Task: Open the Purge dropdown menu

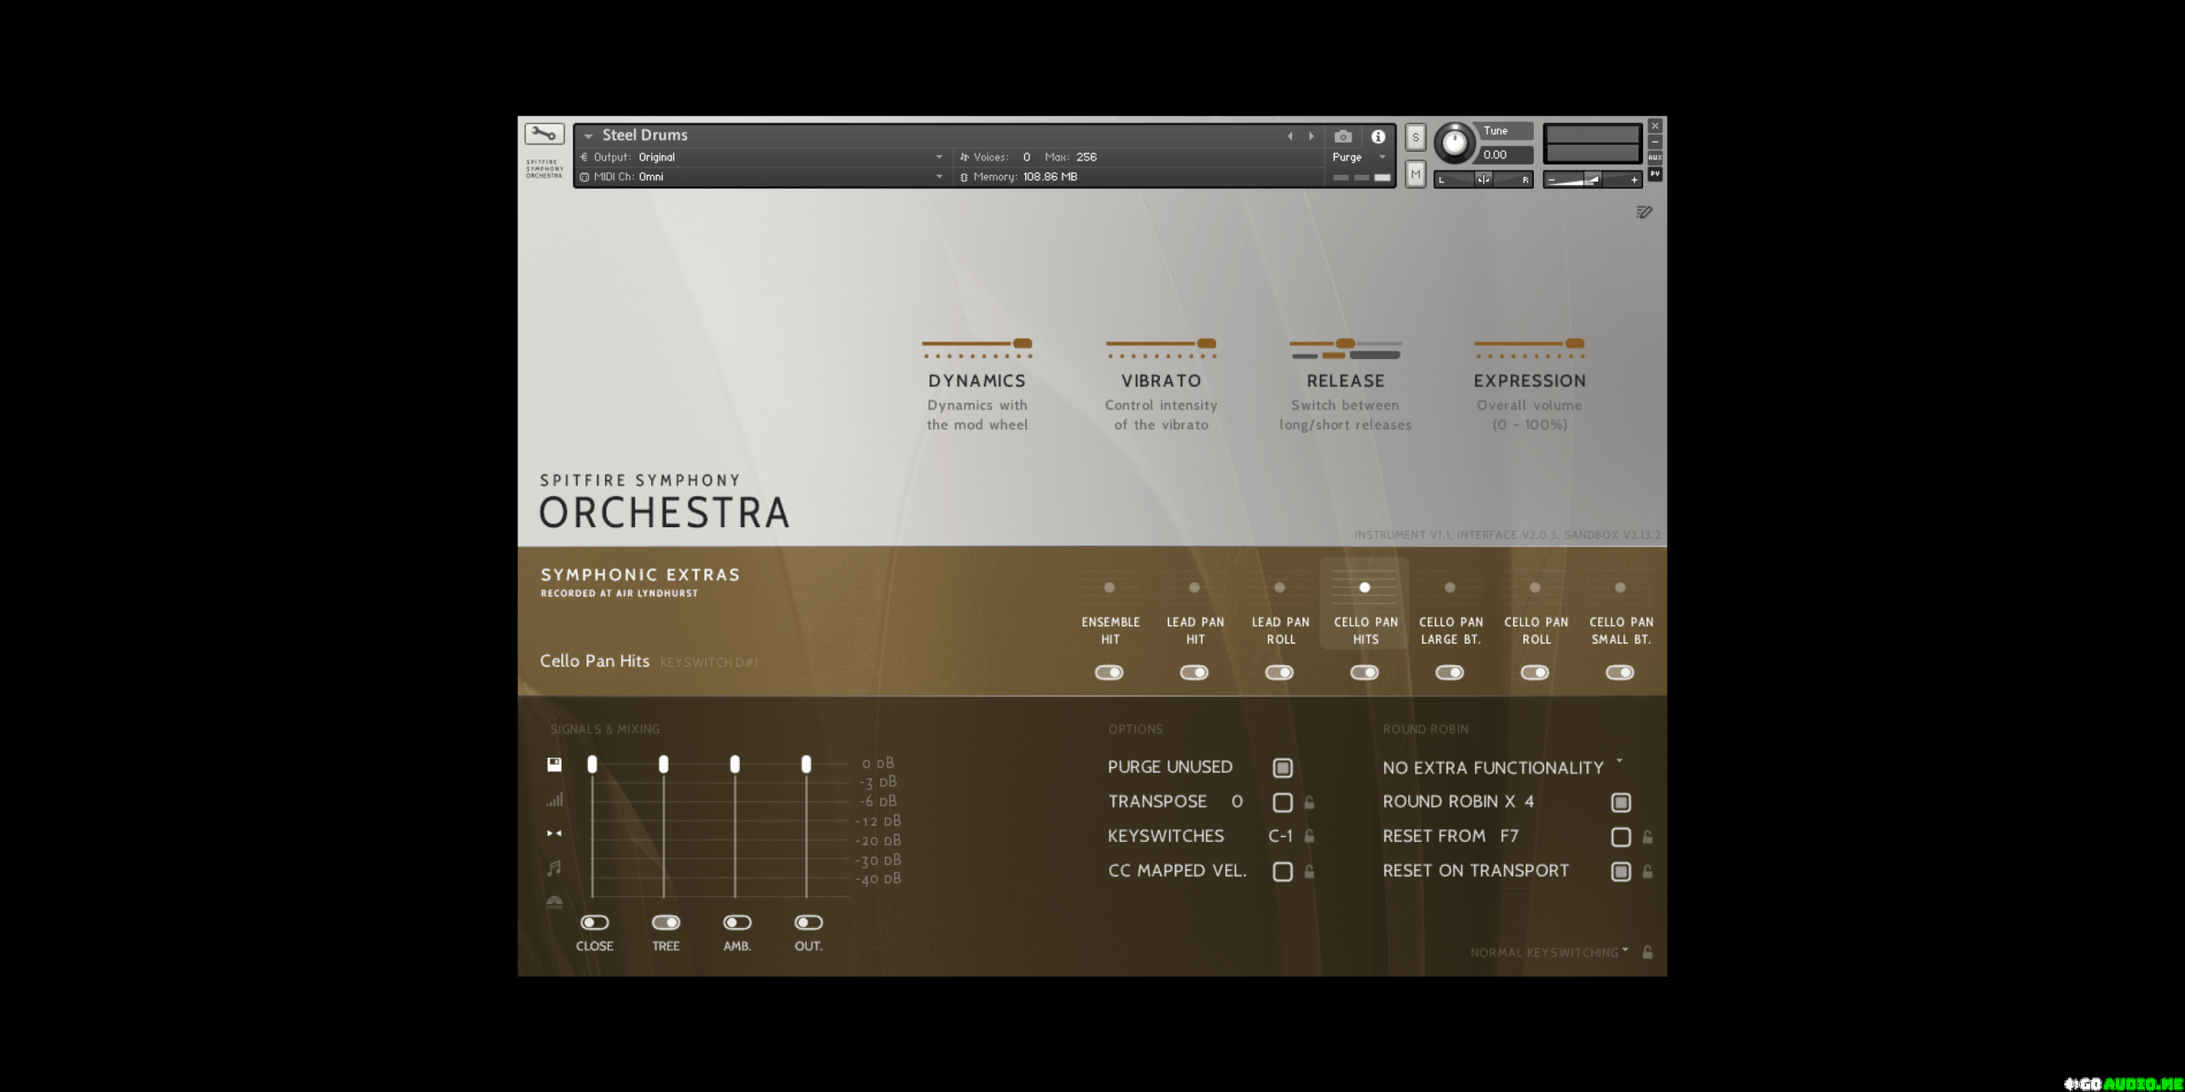Action: pos(1358,158)
